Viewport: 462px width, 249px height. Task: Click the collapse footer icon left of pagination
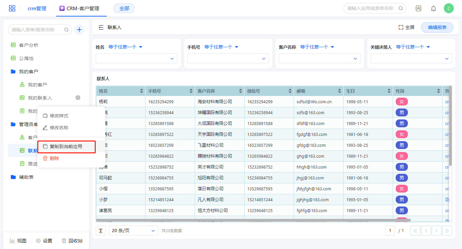pyautogui.click(x=101, y=231)
